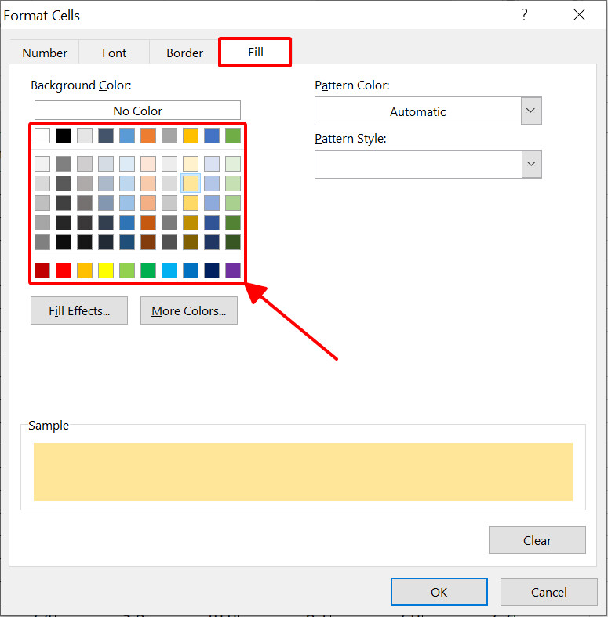Select the green swatch in top row
The height and width of the screenshot is (617, 608).
pyautogui.click(x=233, y=136)
